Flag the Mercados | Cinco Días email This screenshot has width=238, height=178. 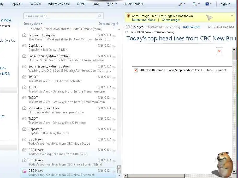click(x=114, y=109)
